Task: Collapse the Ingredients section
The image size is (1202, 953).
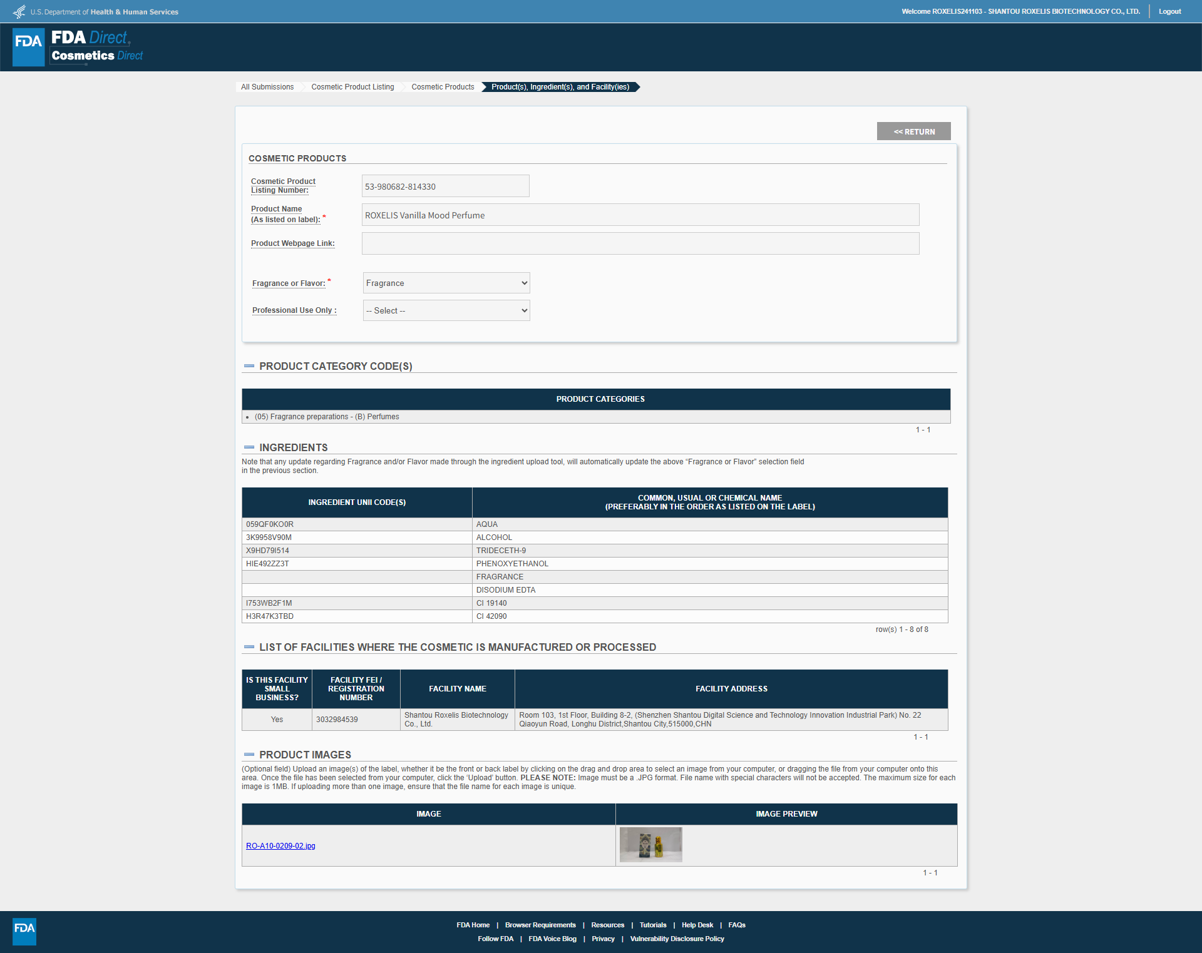Action: 249,447
